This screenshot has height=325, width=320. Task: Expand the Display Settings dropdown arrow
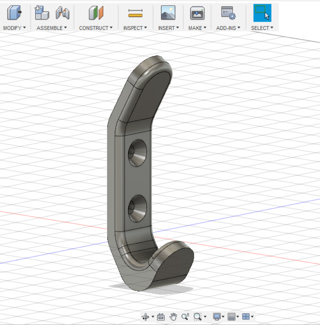(x=223, y=317)
